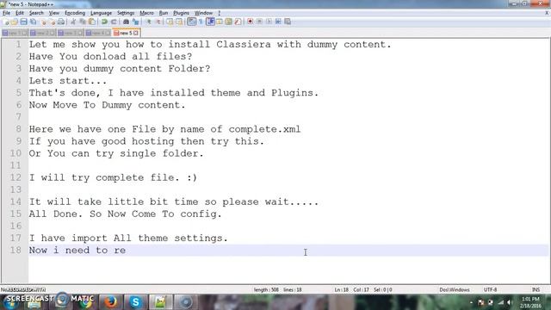The height and width of the screenshot is (310, 551).
Task: Open the Run menu
Action: point(164,13)
